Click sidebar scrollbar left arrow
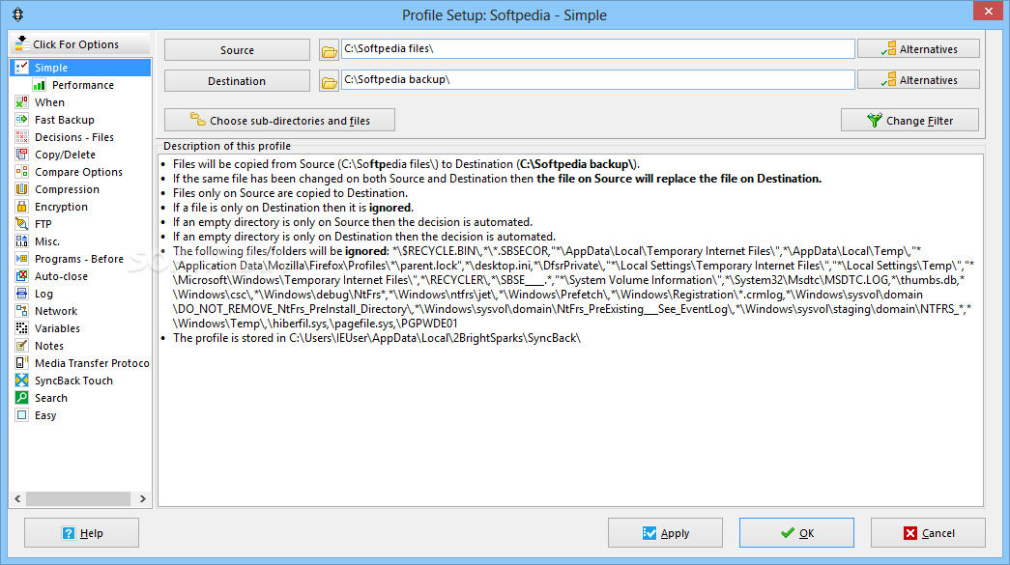The height and width of the screenshot is (565, 1010). coord(17,498)
